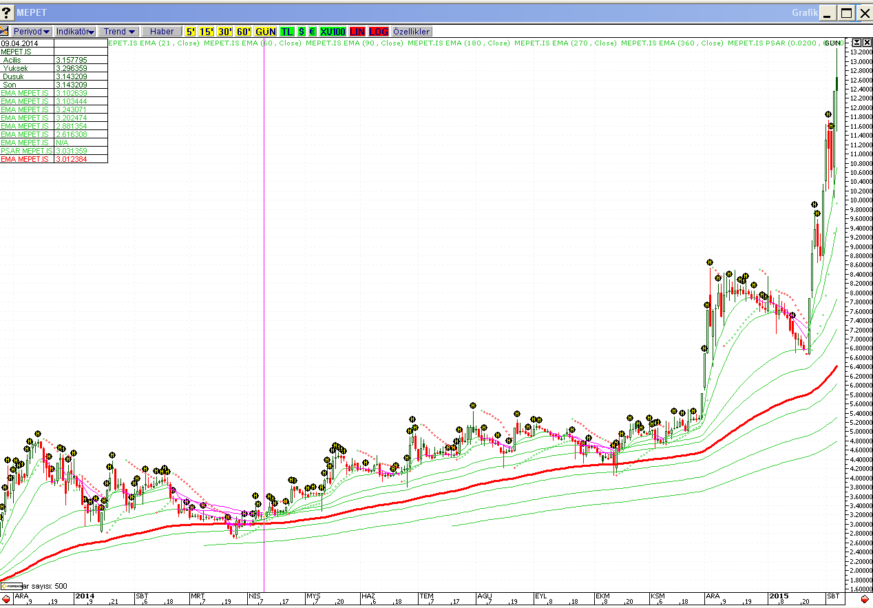Select the TL currency button
This screenshot has width=873, height=608.
(286, 32)
